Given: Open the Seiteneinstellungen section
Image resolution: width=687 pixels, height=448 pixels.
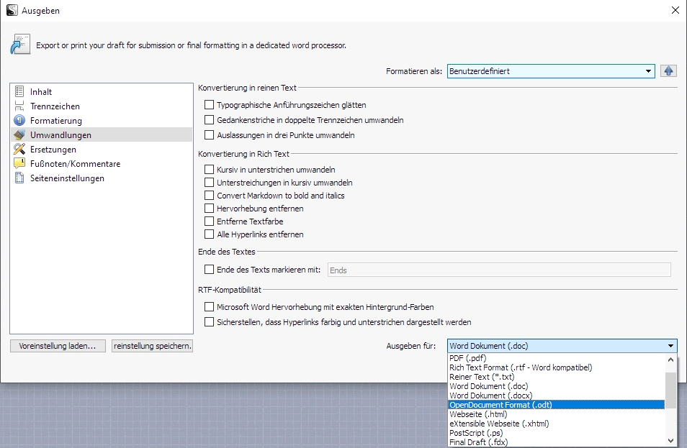Looking at the screenshot, I should coord(102,178).
